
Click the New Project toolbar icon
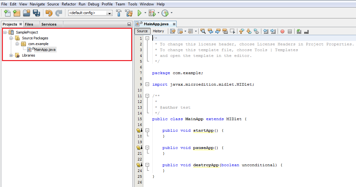(17, 13)
